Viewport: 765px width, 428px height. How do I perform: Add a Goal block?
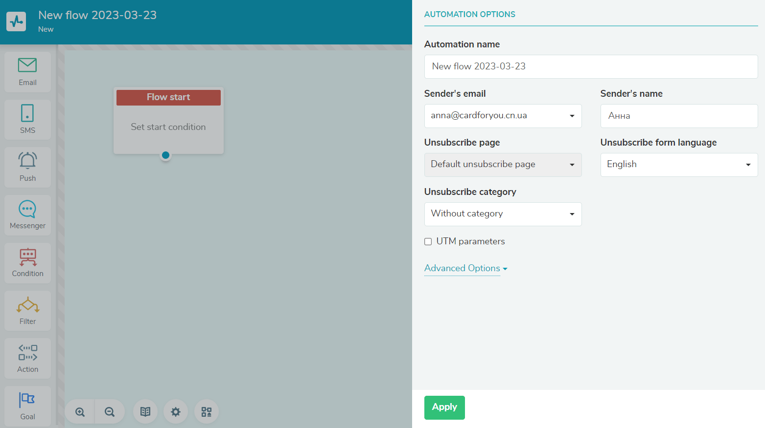[27, 406]
